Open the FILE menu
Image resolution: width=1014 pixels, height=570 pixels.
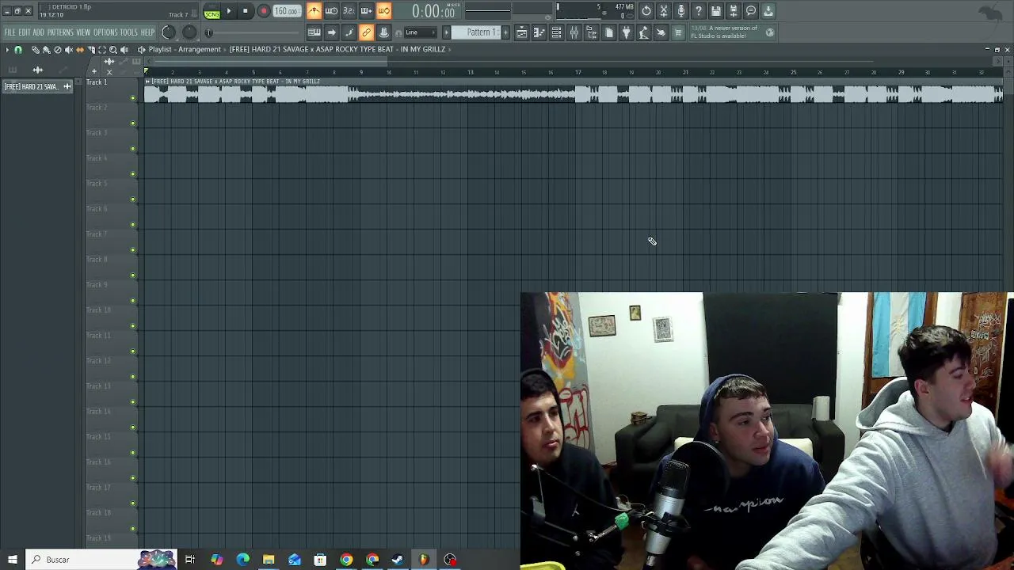10,32
